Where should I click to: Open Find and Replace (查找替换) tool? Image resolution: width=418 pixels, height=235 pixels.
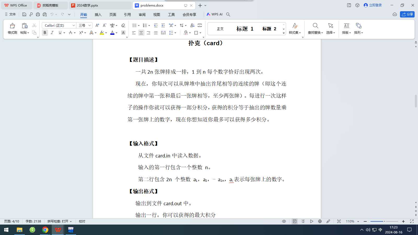(x=315, y=28)
